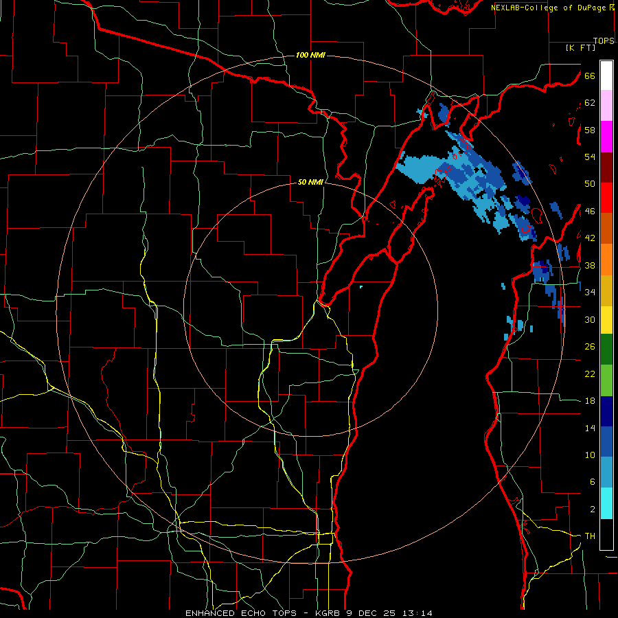Image resolution: width=618 pixels, height=618 pixels.
Task: Click the legend value "2"
Action: pos(593,510)
